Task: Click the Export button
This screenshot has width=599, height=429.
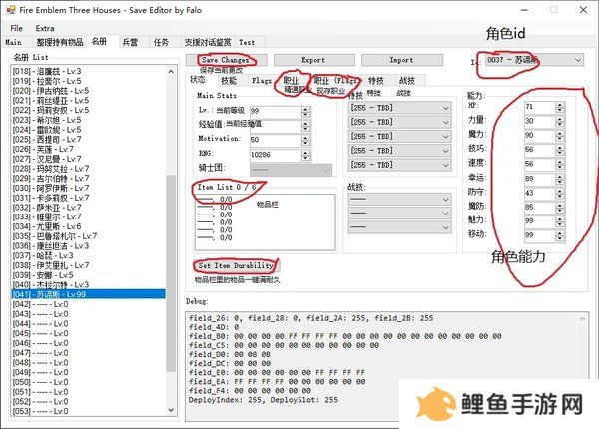Action: click(314, 60)
